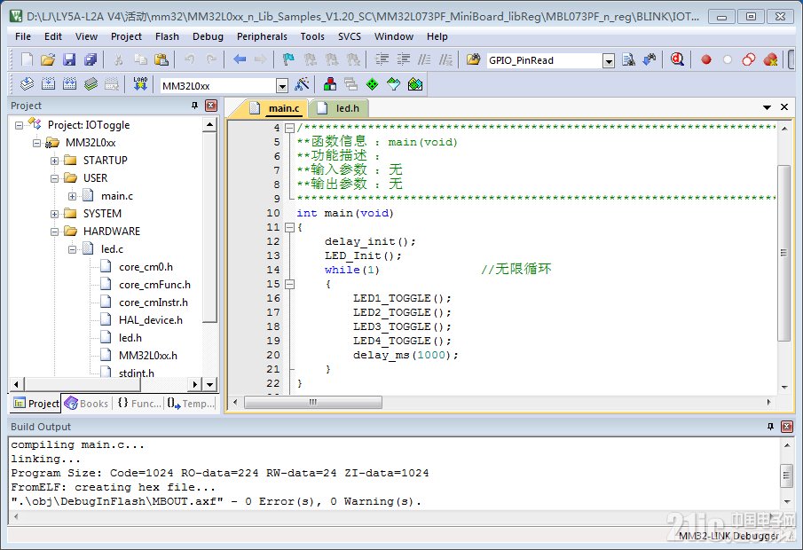
Task: Translate current file icon
Action: click(x=27, y=84)
